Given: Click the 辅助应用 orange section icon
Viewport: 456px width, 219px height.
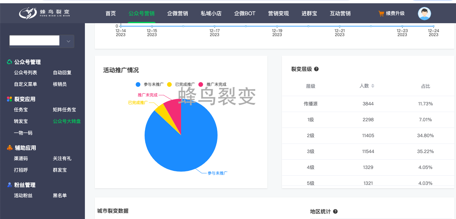Looking at the screenshot, I should (x=10, y=148).
